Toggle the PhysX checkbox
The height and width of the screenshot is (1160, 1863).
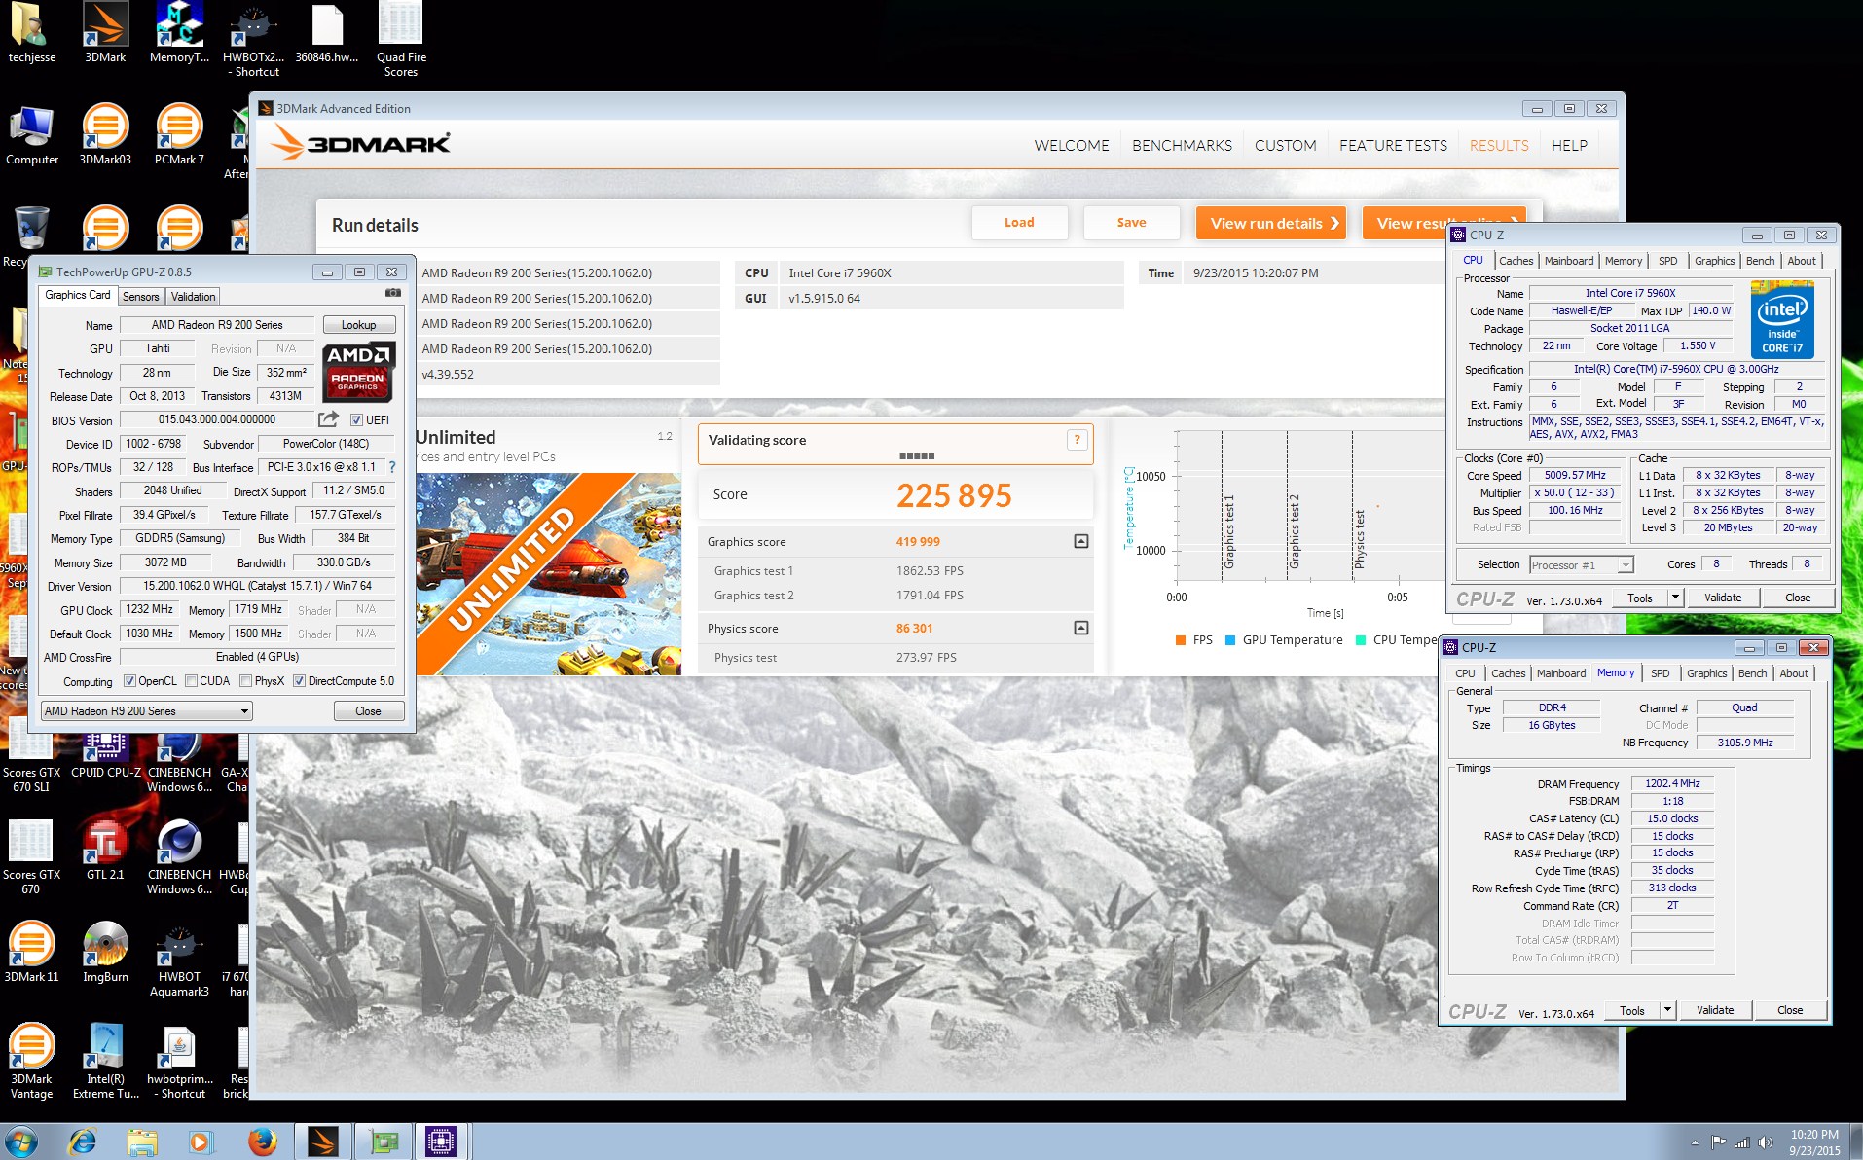[x=245, y=681]
